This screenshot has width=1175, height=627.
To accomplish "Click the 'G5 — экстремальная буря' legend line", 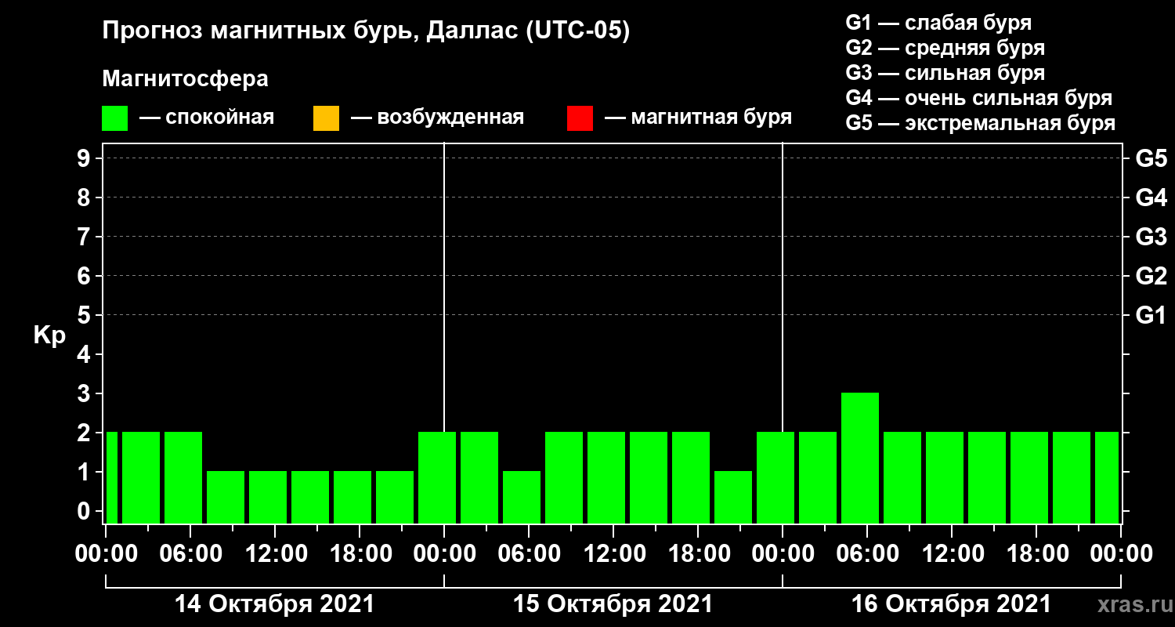I will coord(981,123).
